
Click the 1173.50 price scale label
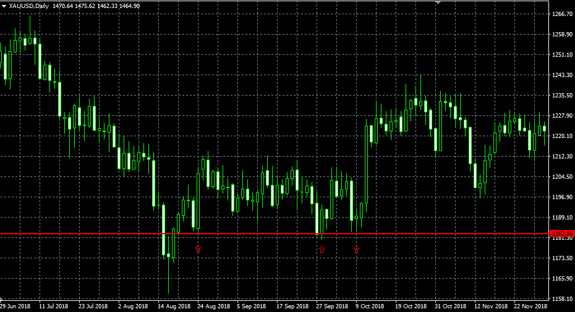click(562, 258)
